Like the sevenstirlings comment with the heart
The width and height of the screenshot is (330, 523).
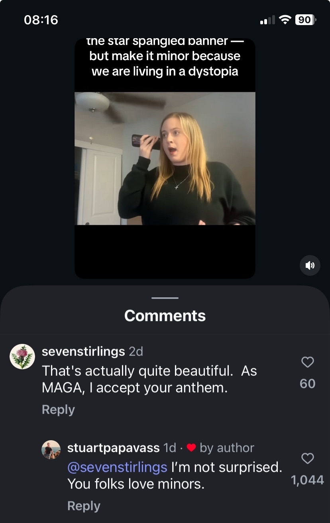pyautogui.click(x=307, y=362)
